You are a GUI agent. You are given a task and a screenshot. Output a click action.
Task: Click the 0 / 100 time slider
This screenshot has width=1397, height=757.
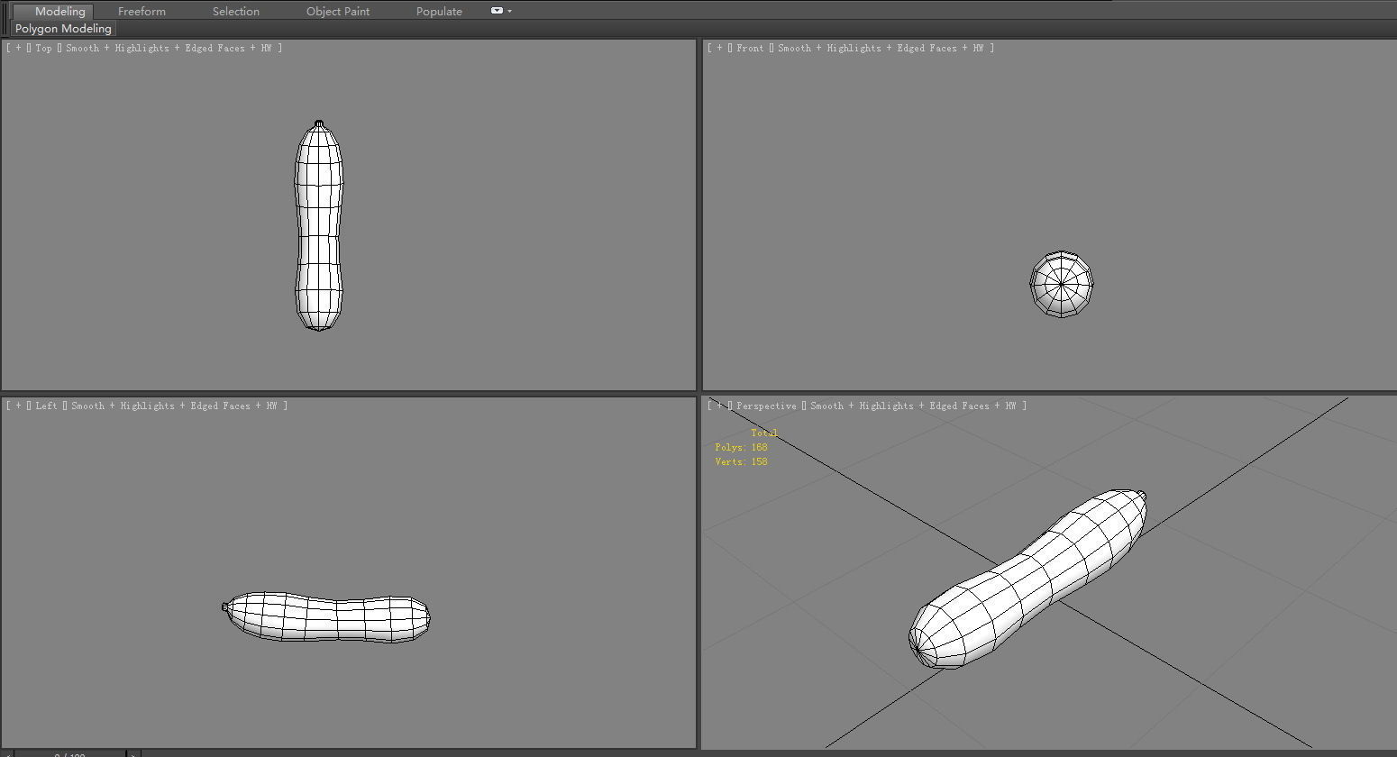tap(70, 753)
